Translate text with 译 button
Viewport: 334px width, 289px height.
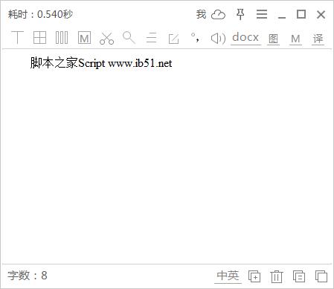[318, 39]
